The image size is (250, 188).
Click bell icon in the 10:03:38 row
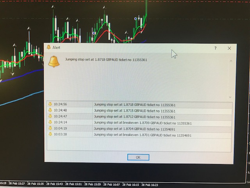click(x=50, y=134)
